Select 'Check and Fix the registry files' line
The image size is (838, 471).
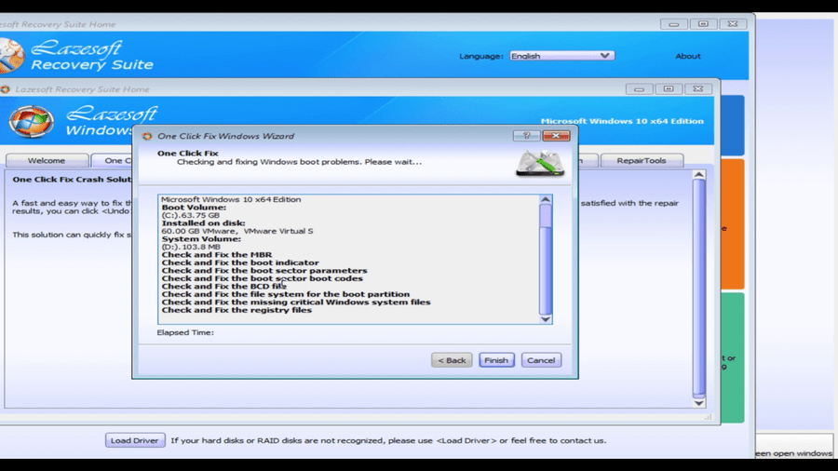(x=237, y=310)
